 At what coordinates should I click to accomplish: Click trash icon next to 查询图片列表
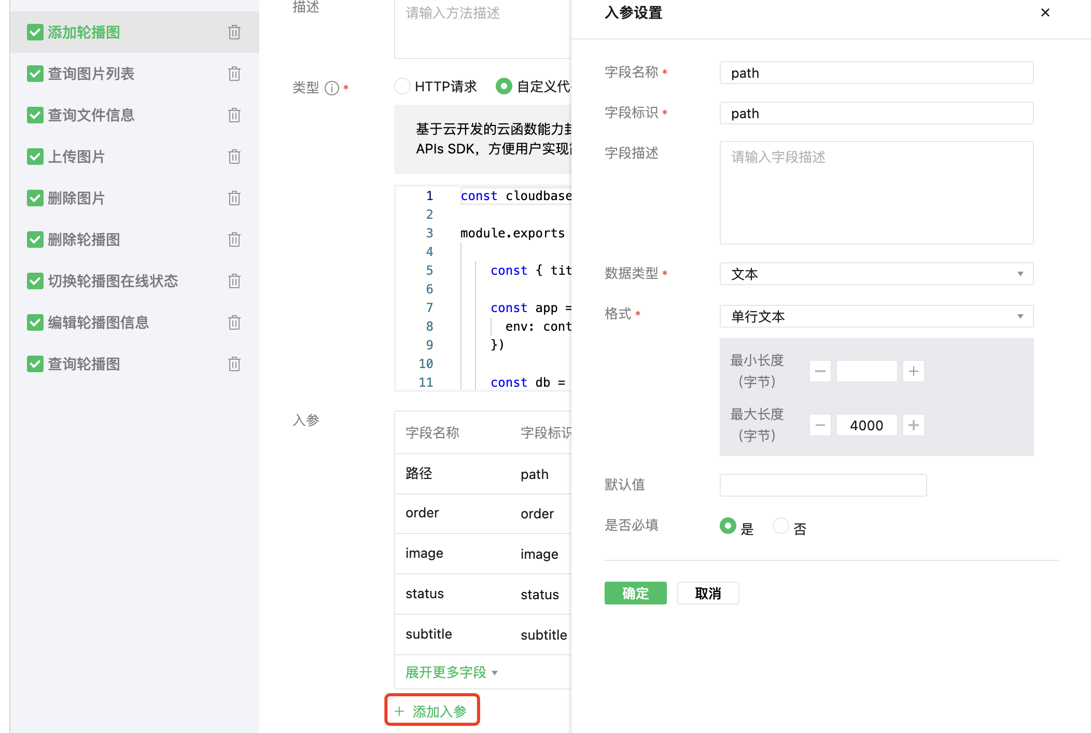(234, 74)
